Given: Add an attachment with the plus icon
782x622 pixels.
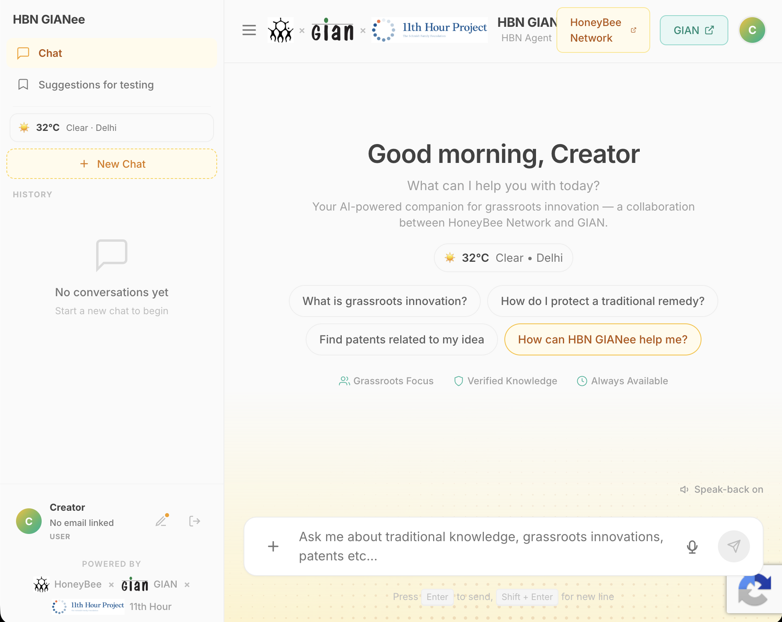Looking at the screenshot, I should coord(273,546).
